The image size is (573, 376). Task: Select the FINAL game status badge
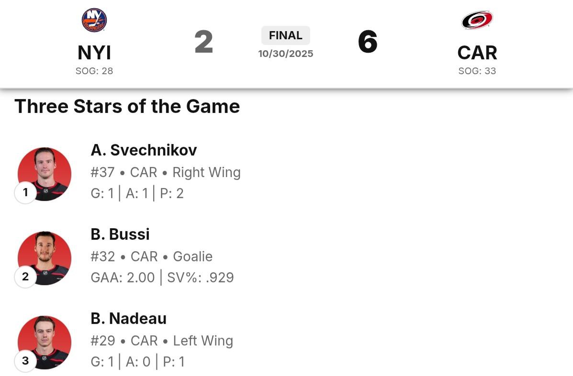tap(286, 35)
